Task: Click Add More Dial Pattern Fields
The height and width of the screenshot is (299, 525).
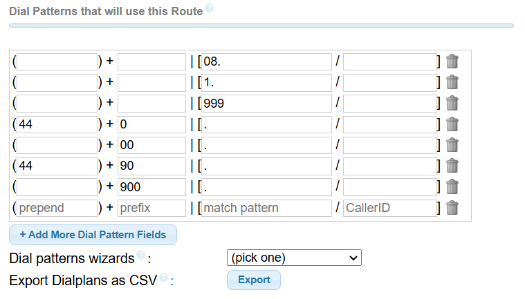Action: [93, 235]
